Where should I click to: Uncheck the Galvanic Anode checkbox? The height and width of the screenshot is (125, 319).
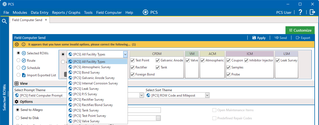tap(158, 60)
